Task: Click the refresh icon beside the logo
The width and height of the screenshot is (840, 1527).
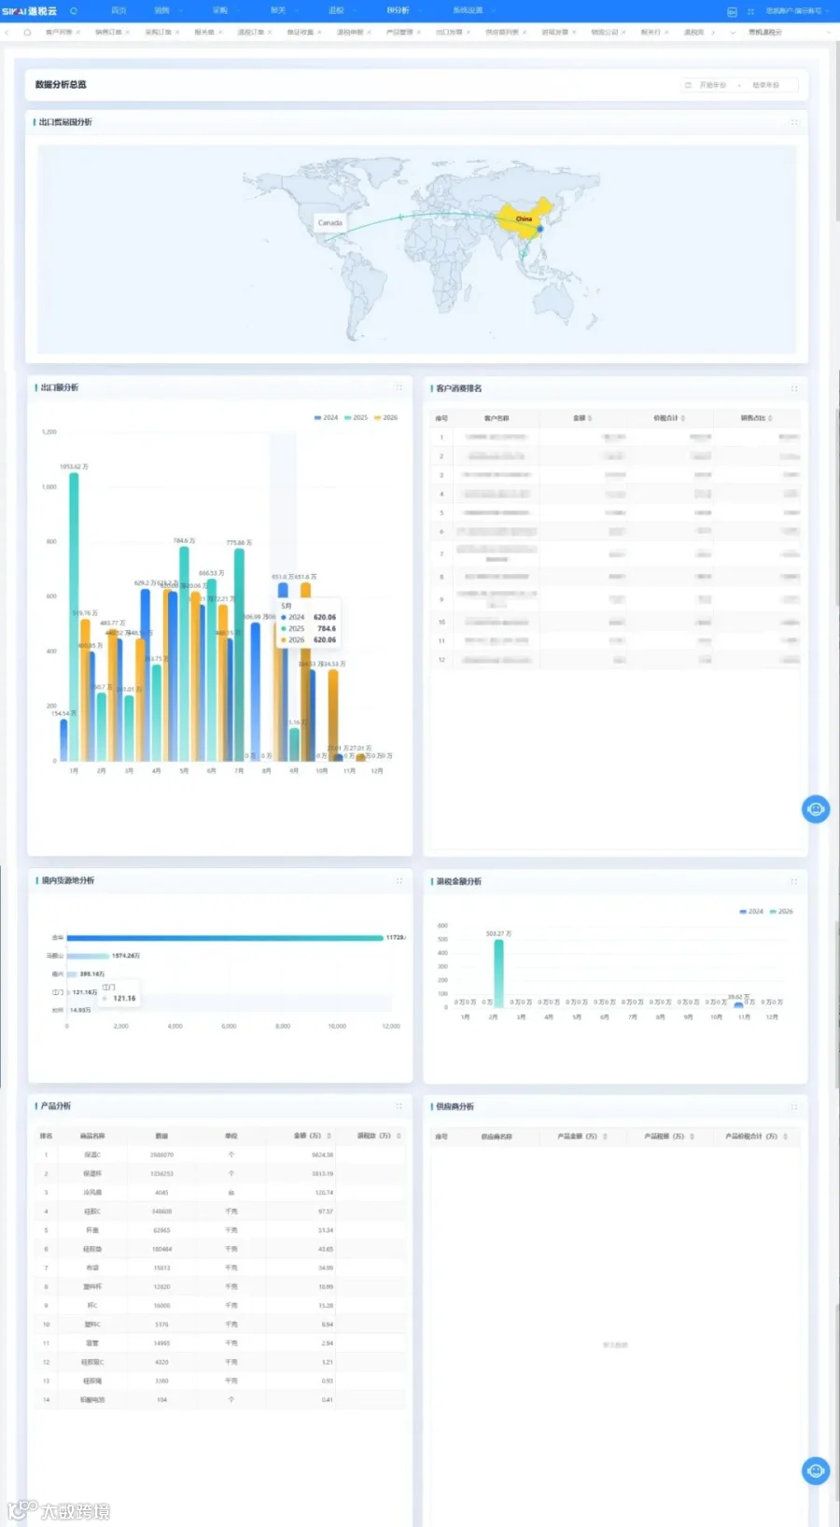Action: pyautogui.click(x=74, y=11)
